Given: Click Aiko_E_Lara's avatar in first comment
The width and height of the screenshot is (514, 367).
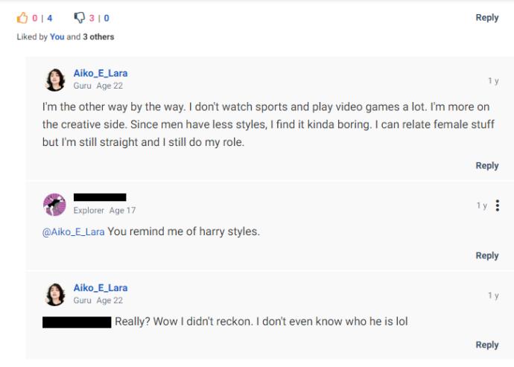Looking at the screenshot, I should [54, 80].
